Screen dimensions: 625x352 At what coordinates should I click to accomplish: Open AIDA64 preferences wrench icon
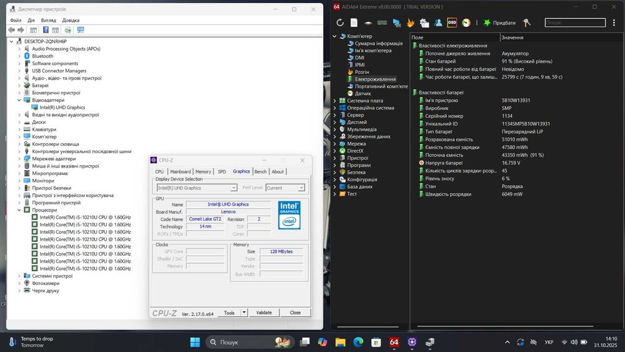tap(526, 23)
